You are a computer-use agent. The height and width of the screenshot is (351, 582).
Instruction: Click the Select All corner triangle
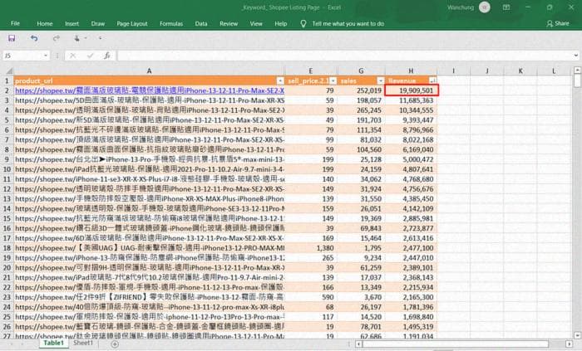point(9,71)
